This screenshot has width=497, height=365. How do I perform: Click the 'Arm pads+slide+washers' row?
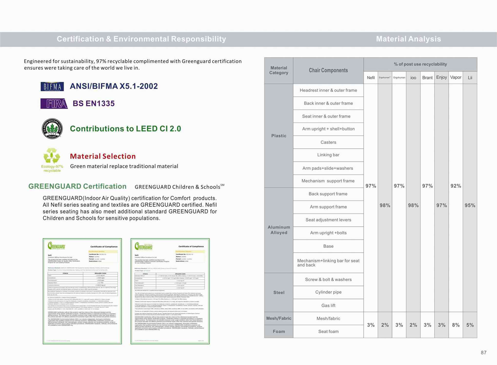(328, 168)
